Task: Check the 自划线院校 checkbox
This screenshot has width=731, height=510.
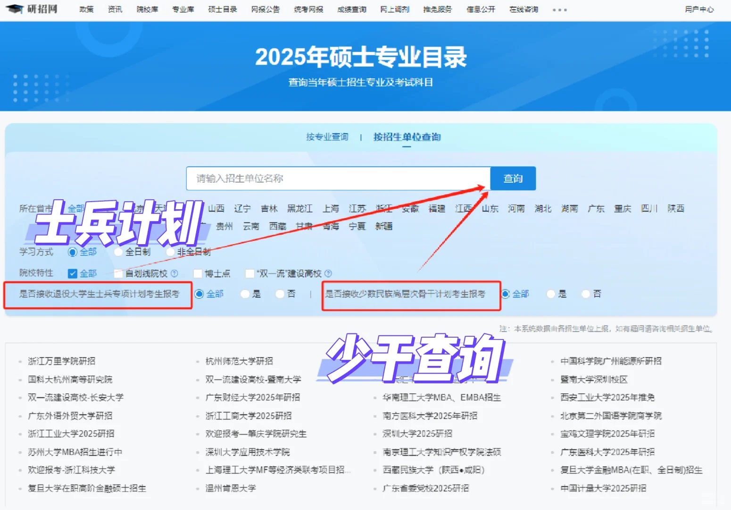Action: (x=117, y=273)
